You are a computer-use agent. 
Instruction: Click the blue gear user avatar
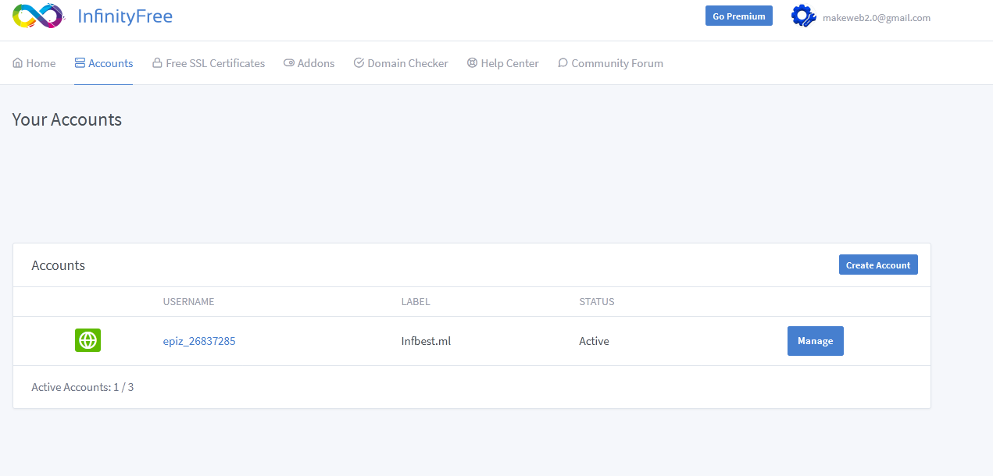point(803,16)
